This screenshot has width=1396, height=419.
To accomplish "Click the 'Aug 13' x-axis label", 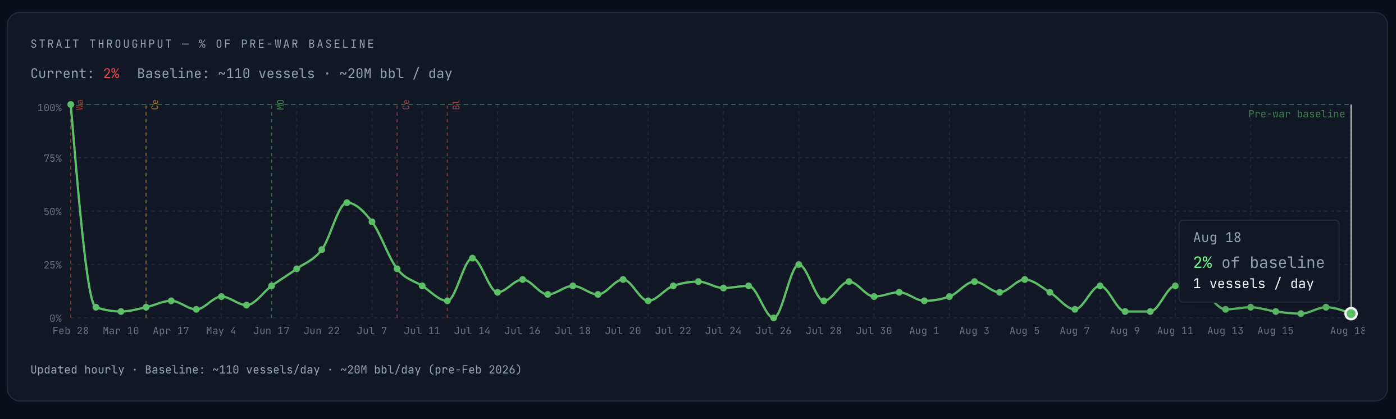I will click(1226, 331).
